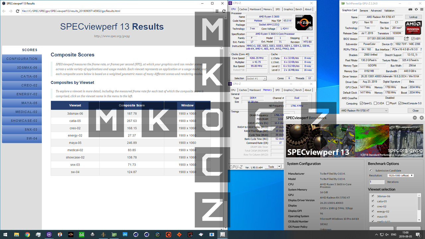Click the second Cinema 4D sphere taskbar icon

[x=147, y=234]
